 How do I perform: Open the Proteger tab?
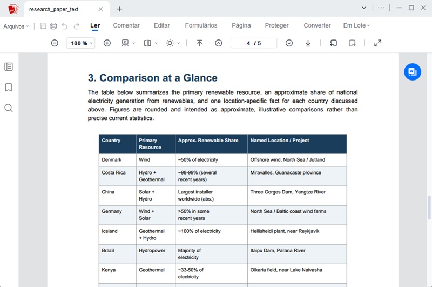coord(276,25)
